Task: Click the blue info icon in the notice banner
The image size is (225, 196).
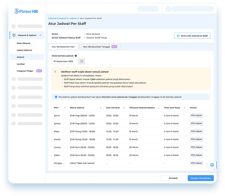Action: click(x=56, y=97)
